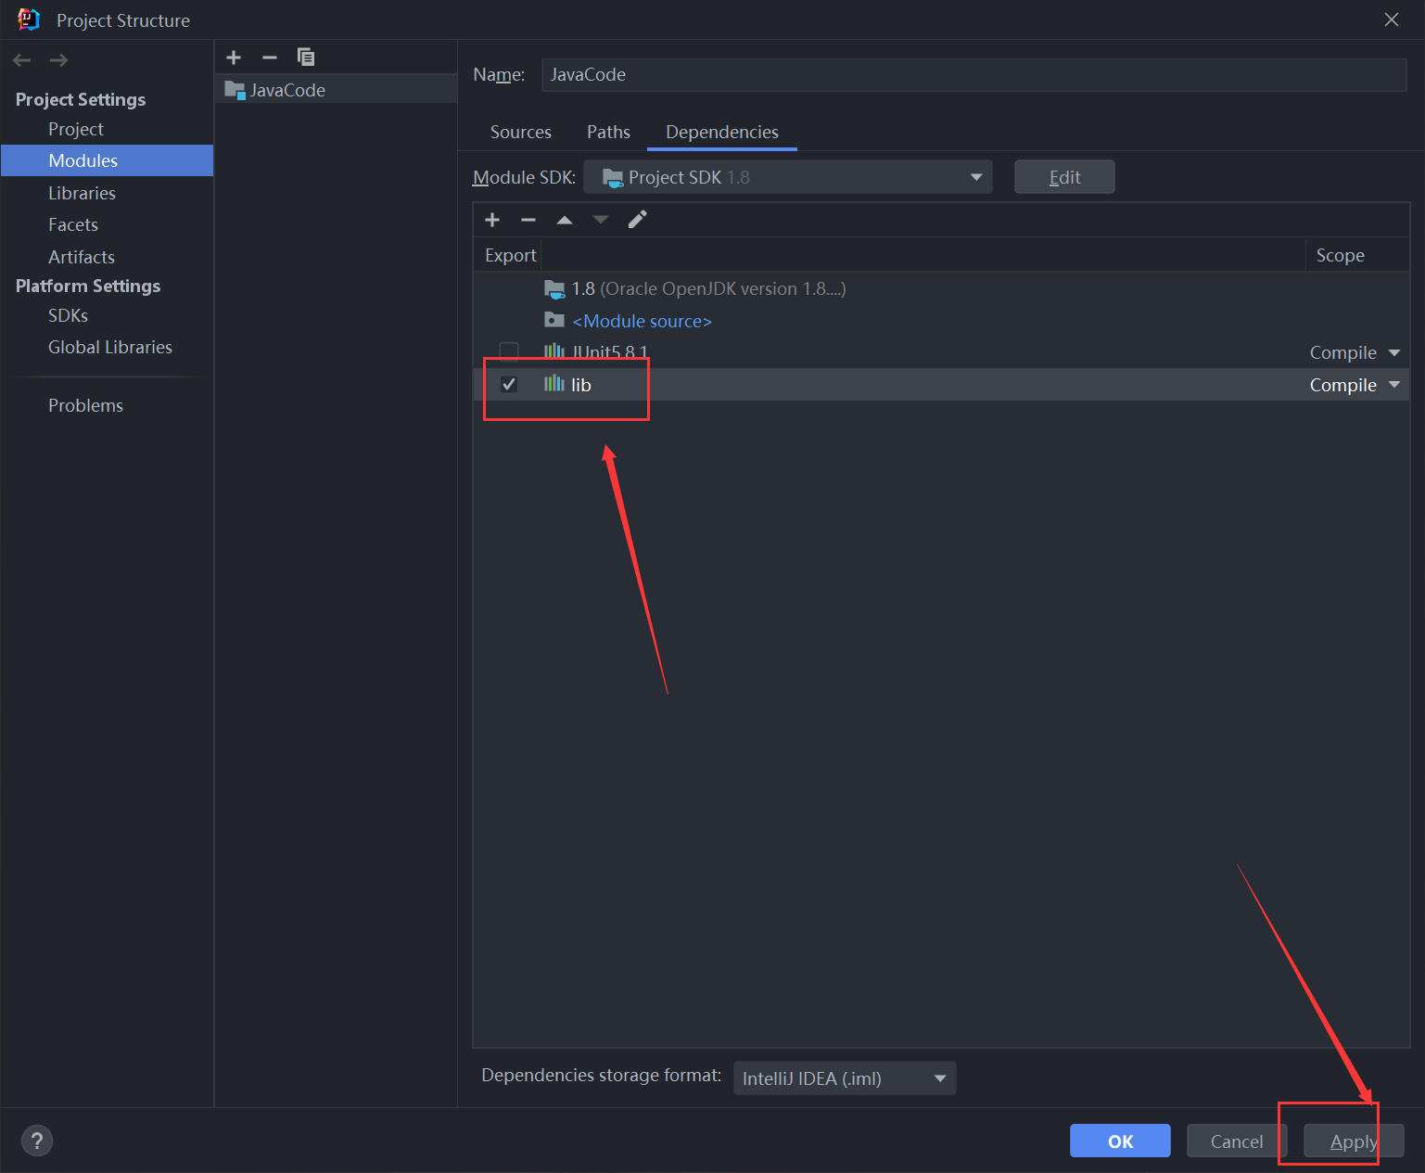The height and width of the screenshot is (1173, 1425).
Task: Select the Module source entry
Action: tap(642, 321)
